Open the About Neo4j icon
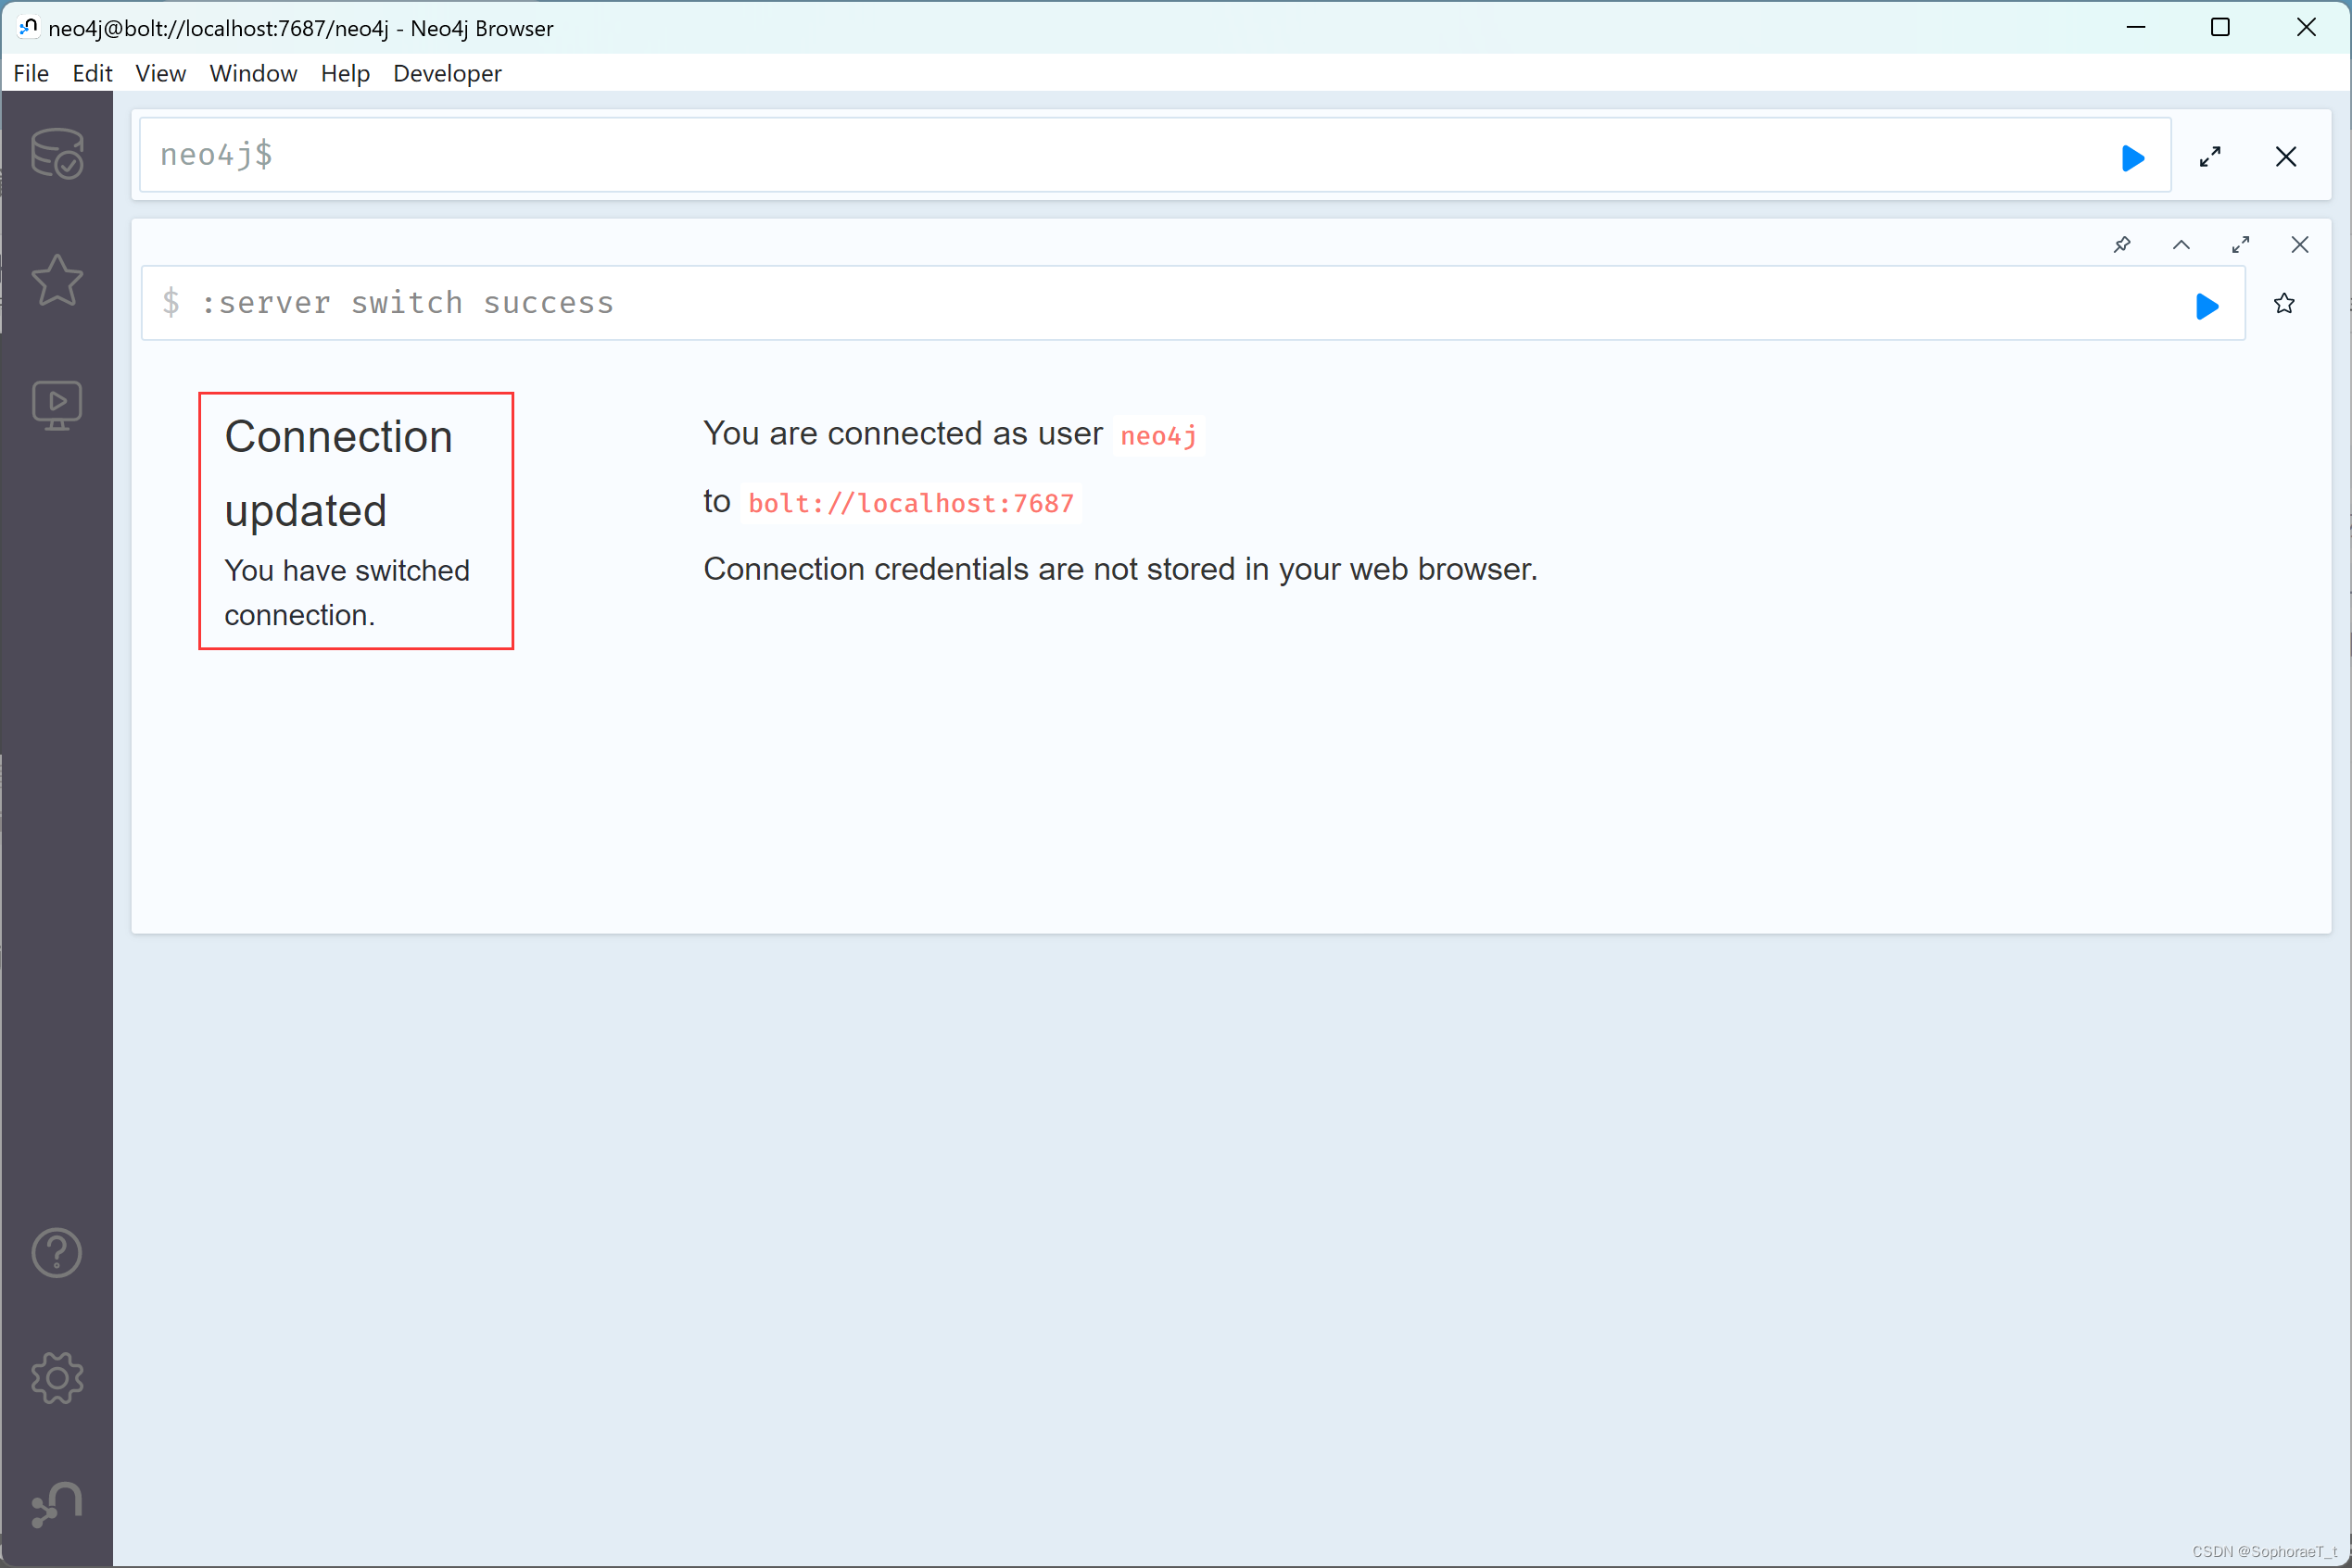Viewport: 2352px width, 1568px height. coord(56,1504)
